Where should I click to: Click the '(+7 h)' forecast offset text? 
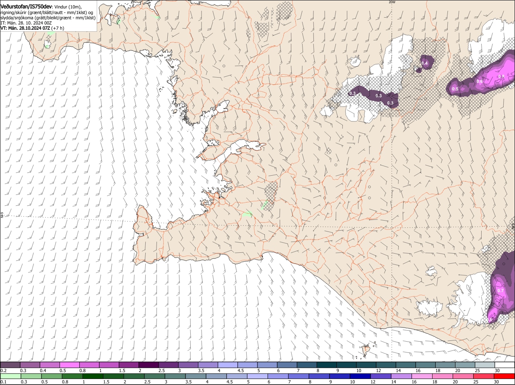(57, 28)
